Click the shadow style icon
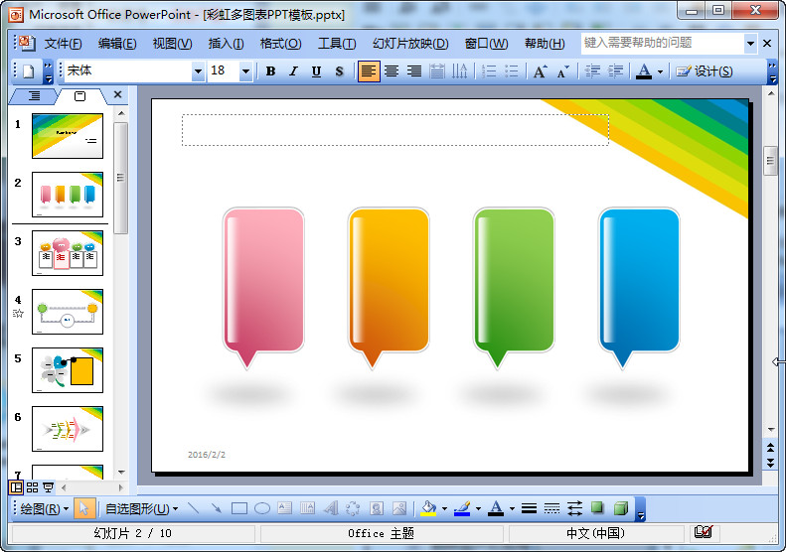The height and width of the screenshot is (552, 786). pos(597,508)
